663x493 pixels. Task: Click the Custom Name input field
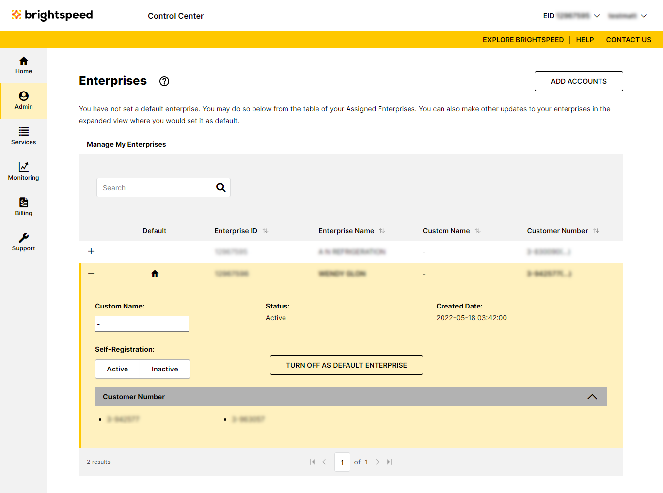tap(142, 324)
